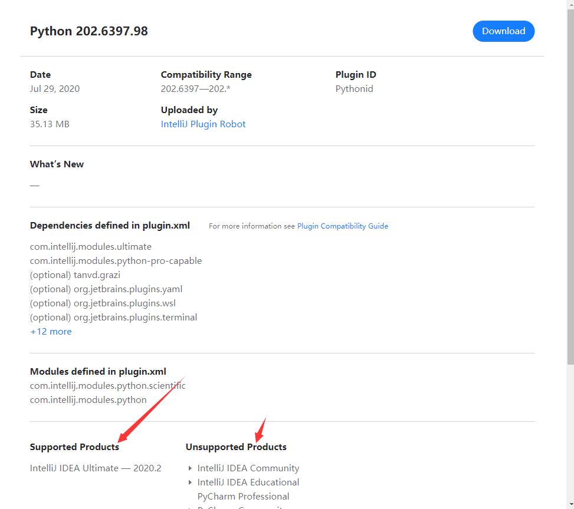This screenshot has height=509, width=574.
Task: Click module com.intellij.modules.python
Action: (x=88, y=400)
